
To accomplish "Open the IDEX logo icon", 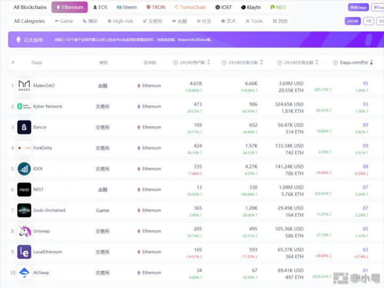I will (x=24, y=169).
